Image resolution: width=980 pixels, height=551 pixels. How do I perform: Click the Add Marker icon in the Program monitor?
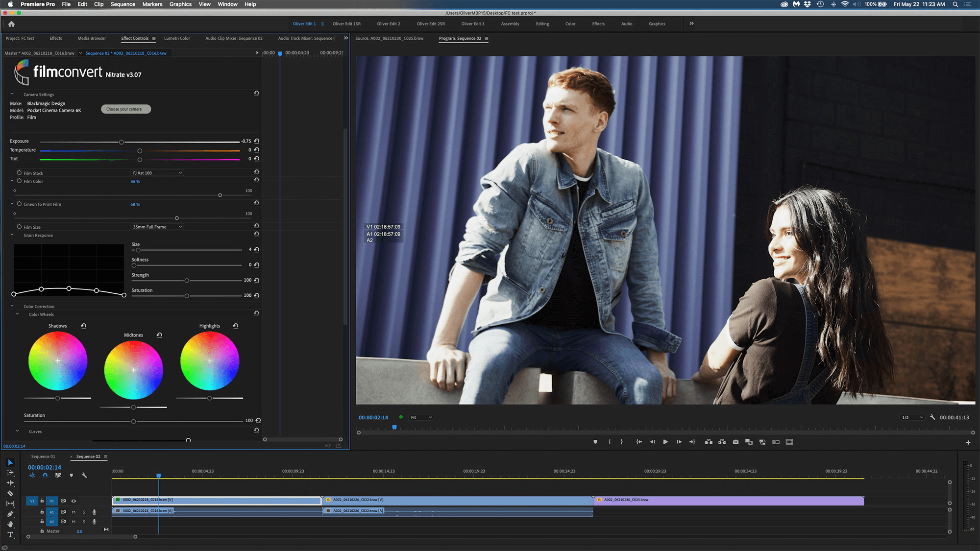595,442
